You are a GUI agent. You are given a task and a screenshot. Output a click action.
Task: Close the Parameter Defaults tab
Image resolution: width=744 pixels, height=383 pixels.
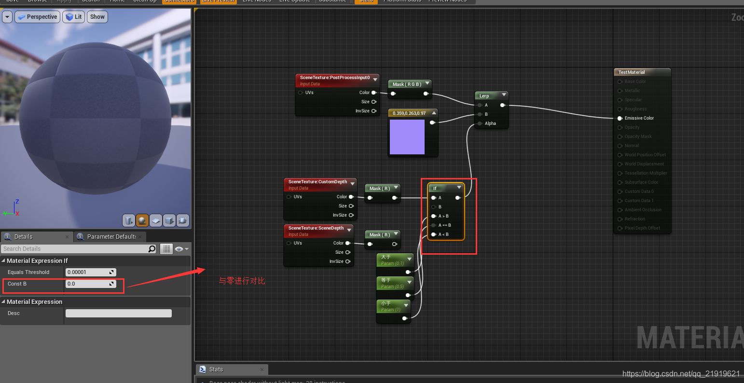point(140,237)
